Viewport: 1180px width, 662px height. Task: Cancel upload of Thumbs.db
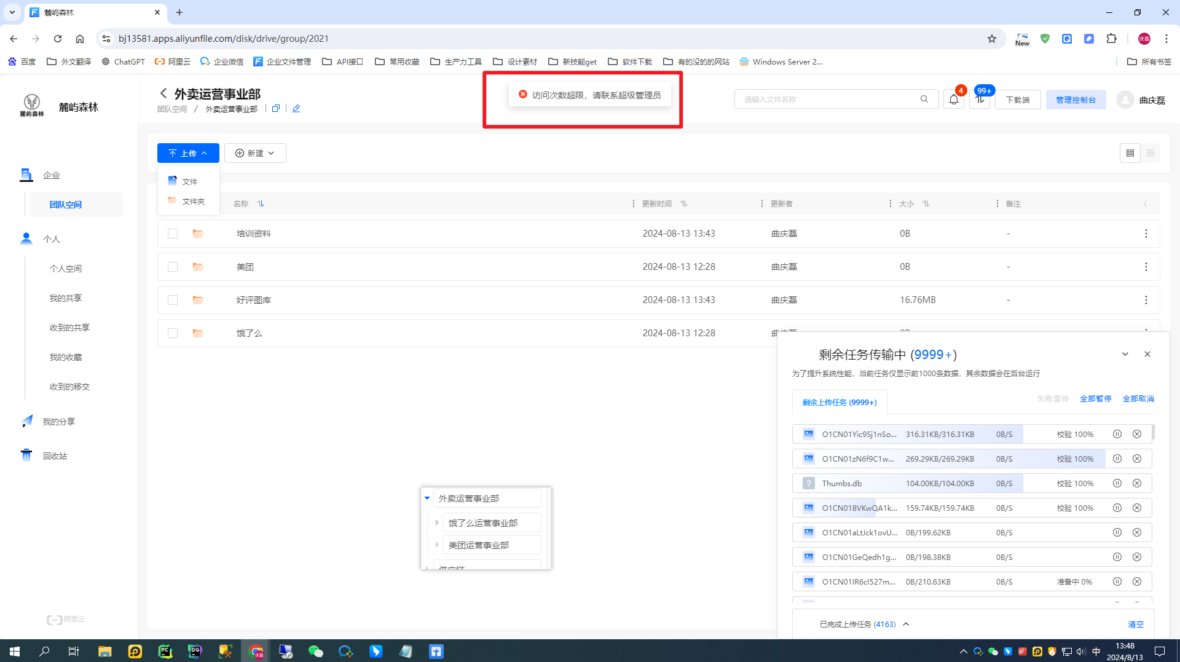coord(1137,483)
